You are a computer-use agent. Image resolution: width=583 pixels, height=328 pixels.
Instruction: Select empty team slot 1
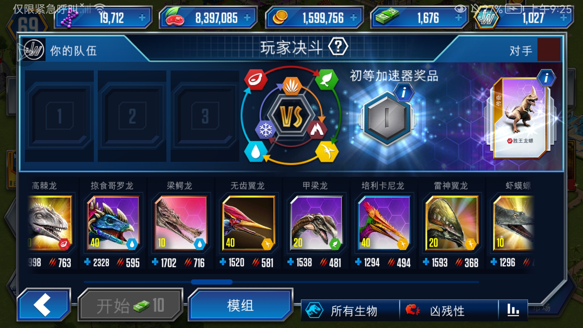(59, 116)
